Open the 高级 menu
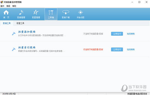This screenshot has height=95, width=150. (8, 6)
